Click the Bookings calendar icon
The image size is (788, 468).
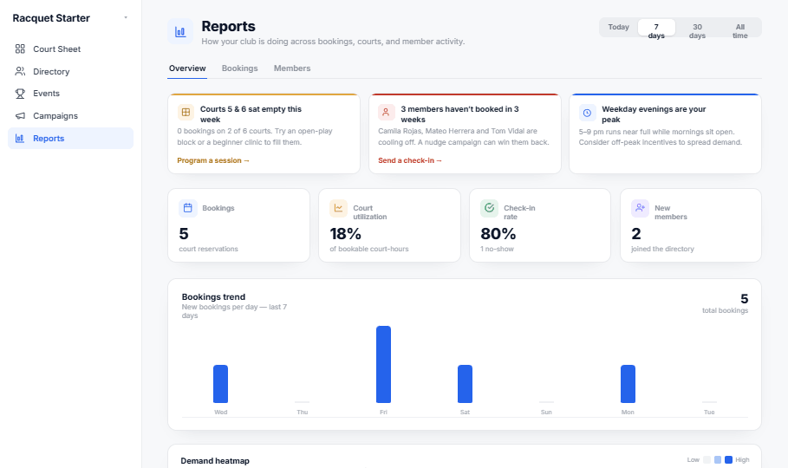(187, 208)
